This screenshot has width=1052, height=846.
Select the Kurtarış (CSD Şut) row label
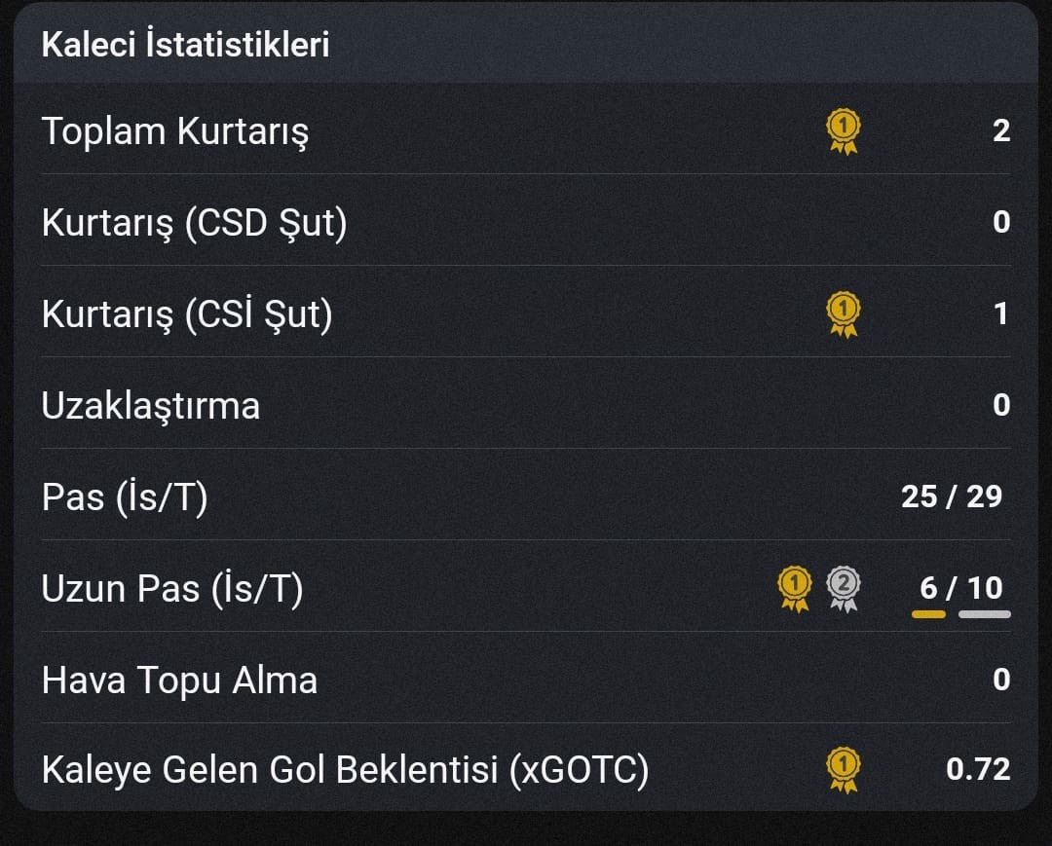click(x=195, y=223)
